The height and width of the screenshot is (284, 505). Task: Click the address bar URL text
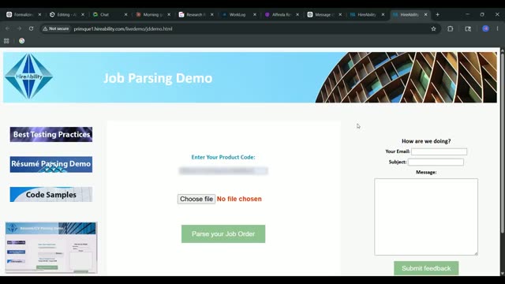pyautogui.click(x=123, y=29)
